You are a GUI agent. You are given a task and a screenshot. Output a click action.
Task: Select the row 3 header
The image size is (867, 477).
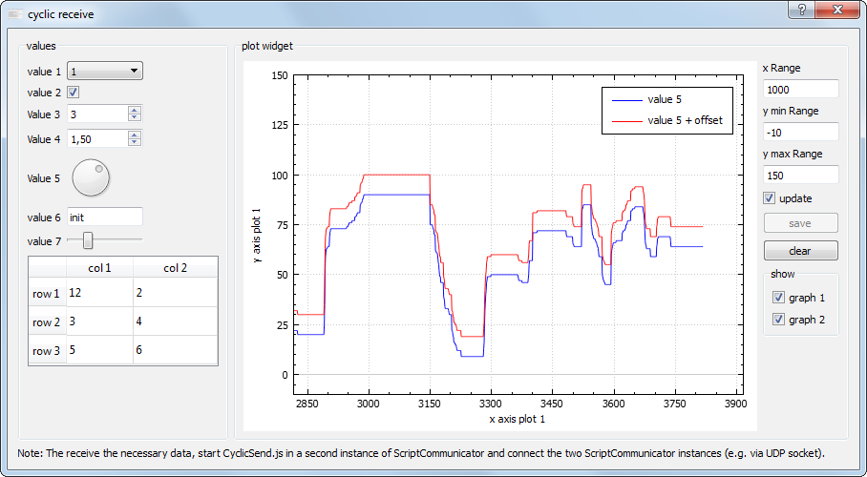point(47,351)
